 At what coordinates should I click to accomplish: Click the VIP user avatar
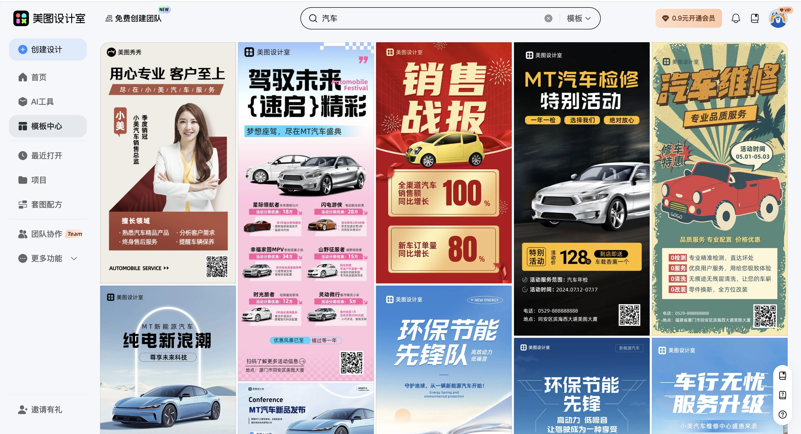[778, 18]
